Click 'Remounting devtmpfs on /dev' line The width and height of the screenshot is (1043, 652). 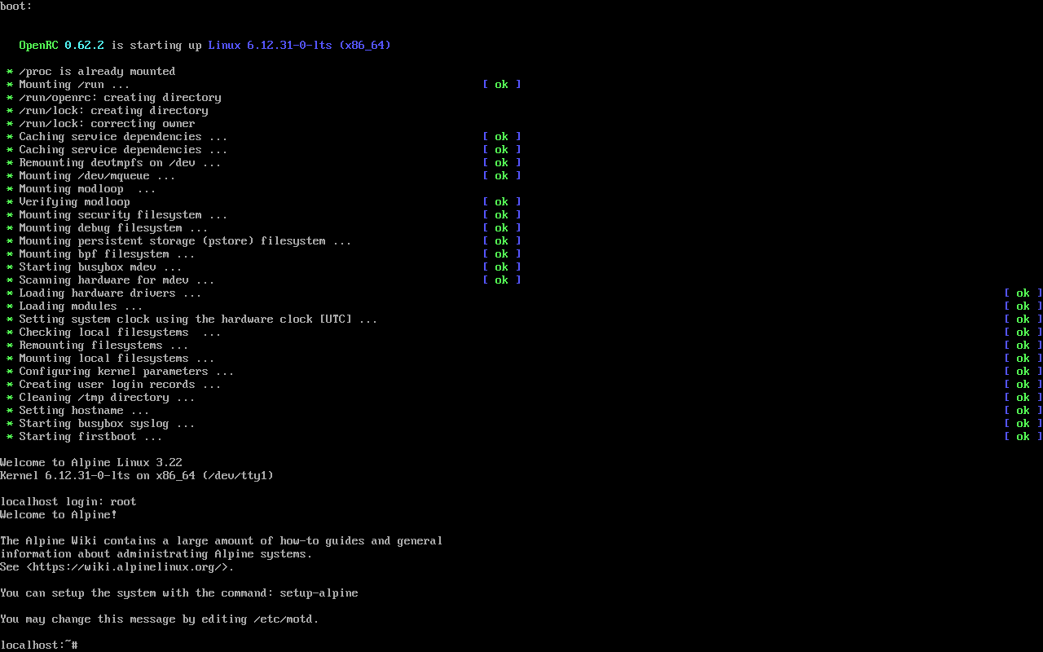[x=121, y=163]
